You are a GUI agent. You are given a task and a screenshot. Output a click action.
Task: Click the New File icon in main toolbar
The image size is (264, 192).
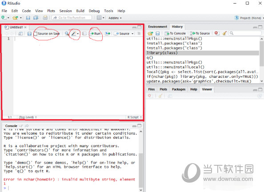(4, 17)
